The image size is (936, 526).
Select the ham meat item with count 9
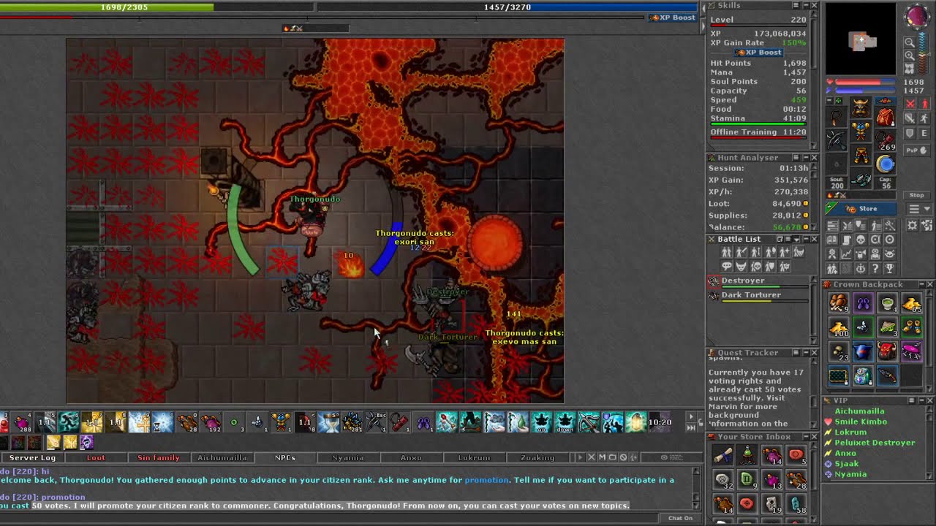[839, 303]
